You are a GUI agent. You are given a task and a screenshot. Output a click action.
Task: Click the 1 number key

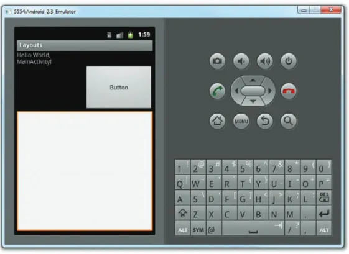click(182, 167)
